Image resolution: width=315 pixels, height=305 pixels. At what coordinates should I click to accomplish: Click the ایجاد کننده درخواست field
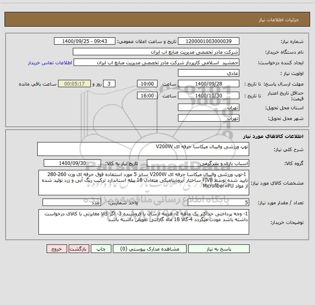[x=157, y=62]
